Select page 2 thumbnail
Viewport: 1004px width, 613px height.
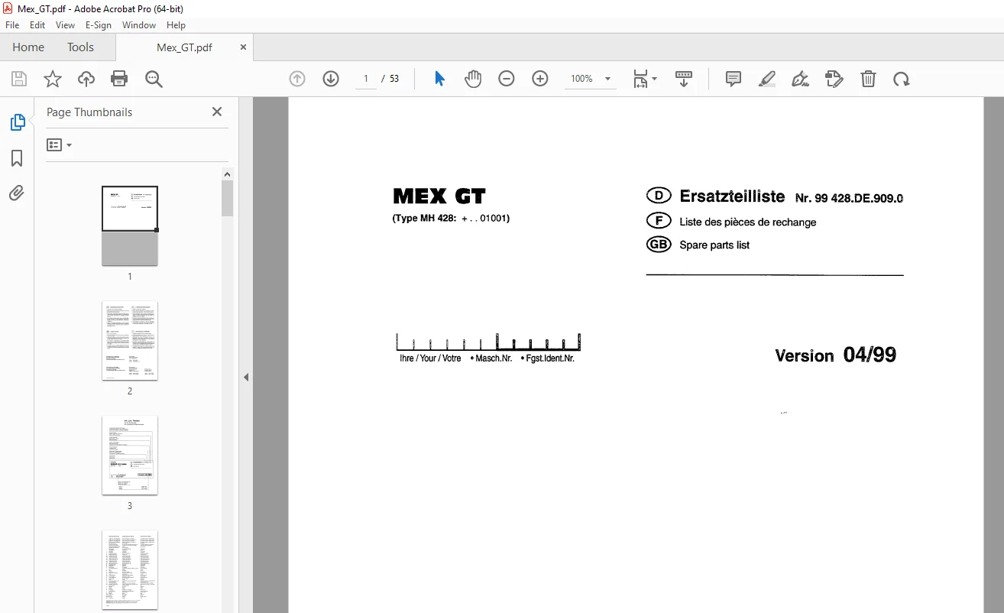coord(130,340)
